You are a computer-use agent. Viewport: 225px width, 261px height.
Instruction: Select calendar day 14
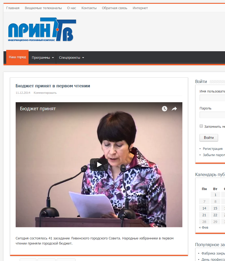[x=204, y=208]
